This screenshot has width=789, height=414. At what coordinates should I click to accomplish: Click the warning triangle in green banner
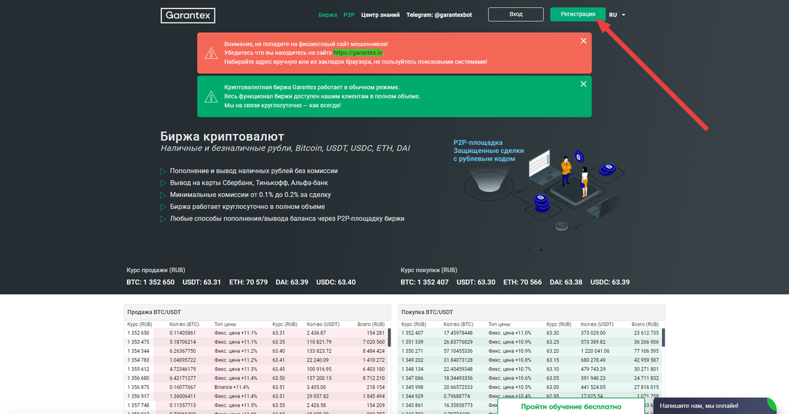click(211, 97)
